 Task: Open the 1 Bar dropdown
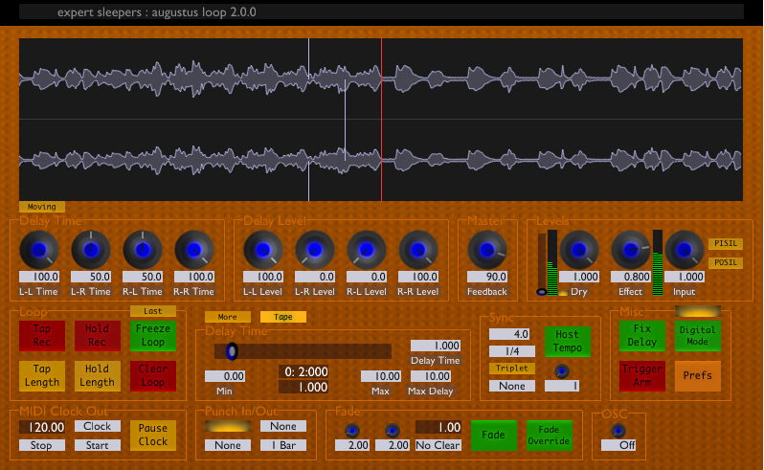(283, 445)
